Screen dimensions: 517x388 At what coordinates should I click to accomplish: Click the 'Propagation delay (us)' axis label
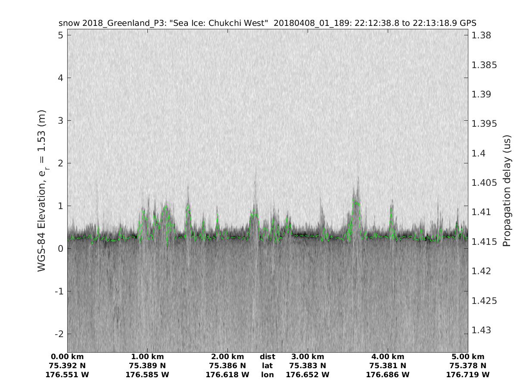coord(507,190)
